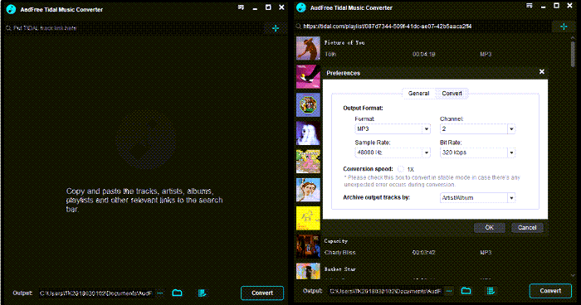Expand the Bit Rate 320 kbps dropdown
Screen dimensions: 581x305
511,152
